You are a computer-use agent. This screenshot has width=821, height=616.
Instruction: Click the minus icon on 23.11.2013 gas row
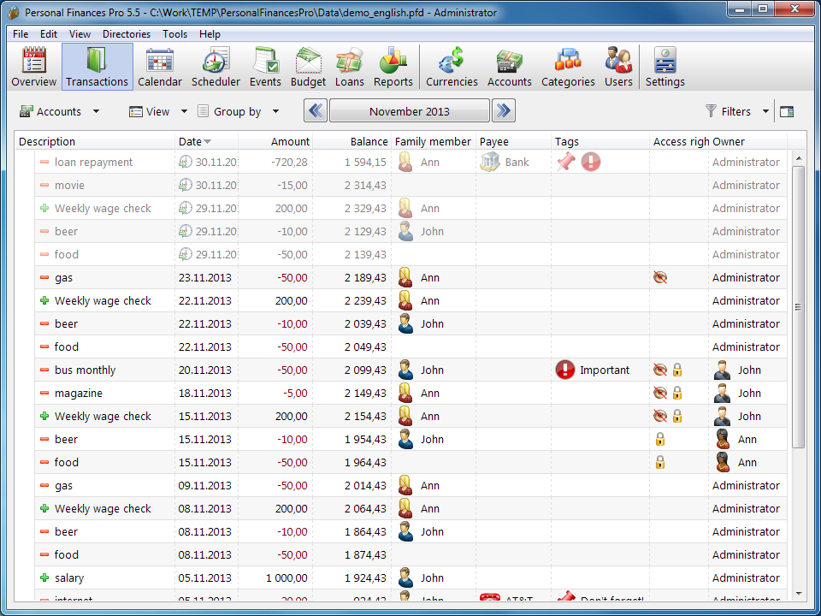coord(44,277)
